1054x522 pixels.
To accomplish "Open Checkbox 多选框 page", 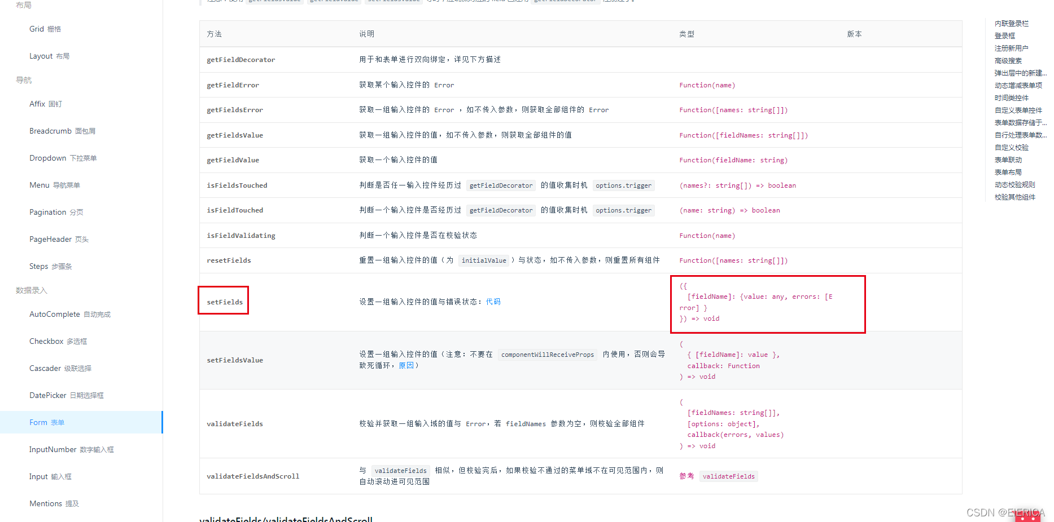I will (x=58, y=341).
